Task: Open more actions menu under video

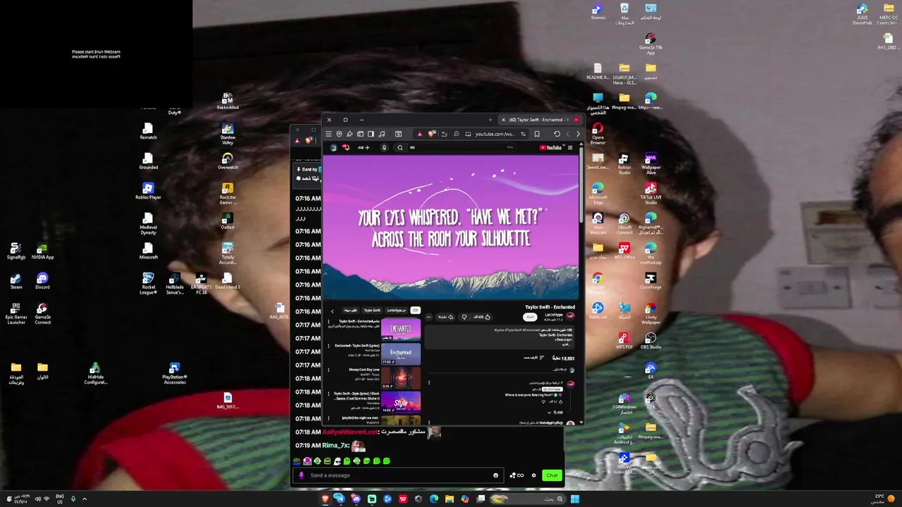Action: pos(428,317)
